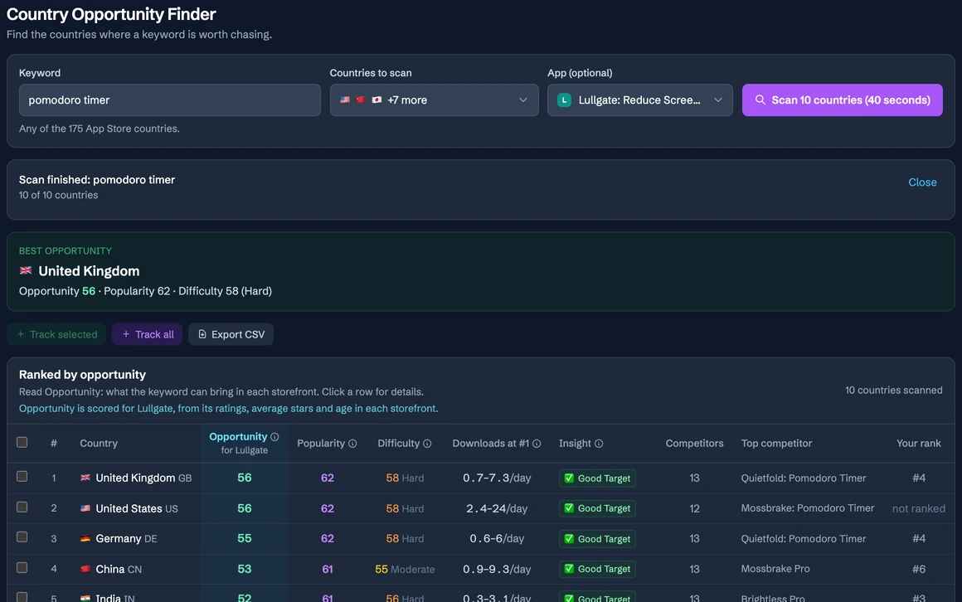
Task: Click competitors count 12 in United States row
Action: pos(694,508)
